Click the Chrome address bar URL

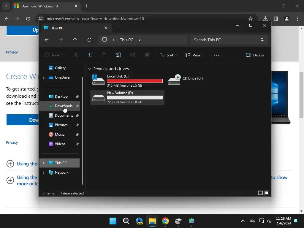pyautogui.click(x=95, y=19)
